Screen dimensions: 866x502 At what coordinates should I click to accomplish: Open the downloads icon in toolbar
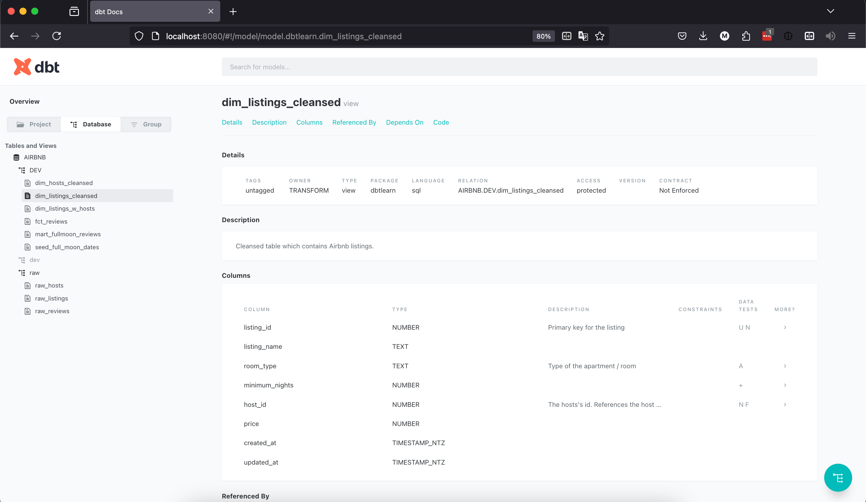click(x=703, y=36)
